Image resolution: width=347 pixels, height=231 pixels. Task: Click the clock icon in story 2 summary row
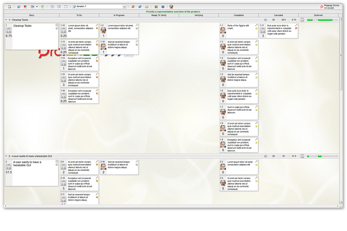pyautogui.click(x=265, y=156)
